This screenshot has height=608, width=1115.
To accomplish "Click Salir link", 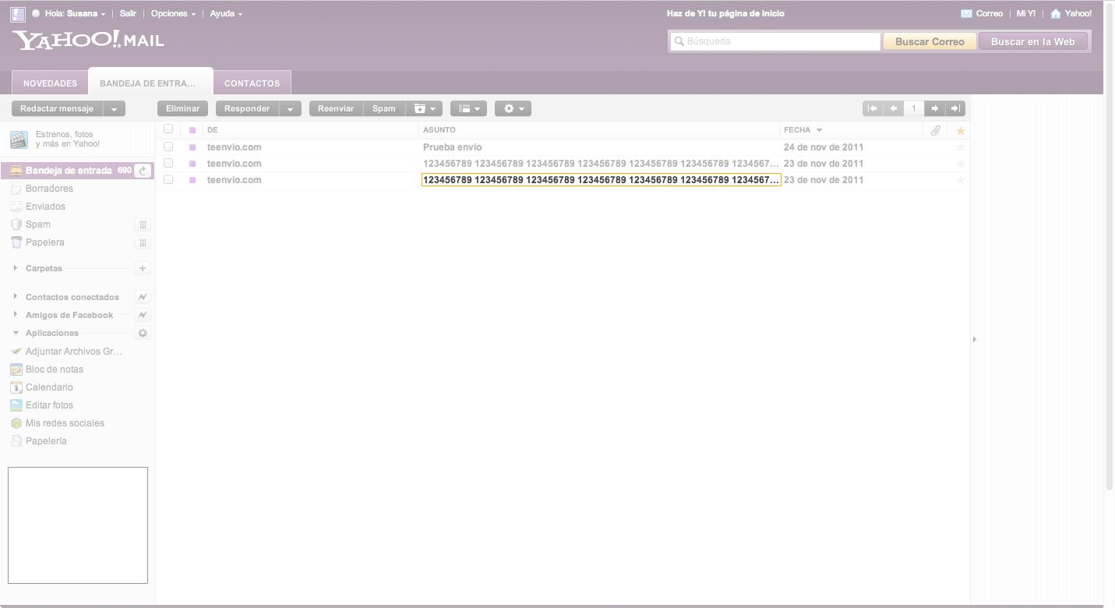I will [128, 14].
